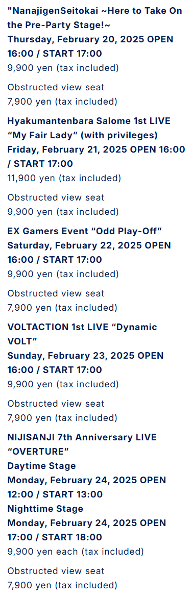Select the OPEN 12:00 / START 13:00 line
193x598 pixels.
[x=87, y=487]
